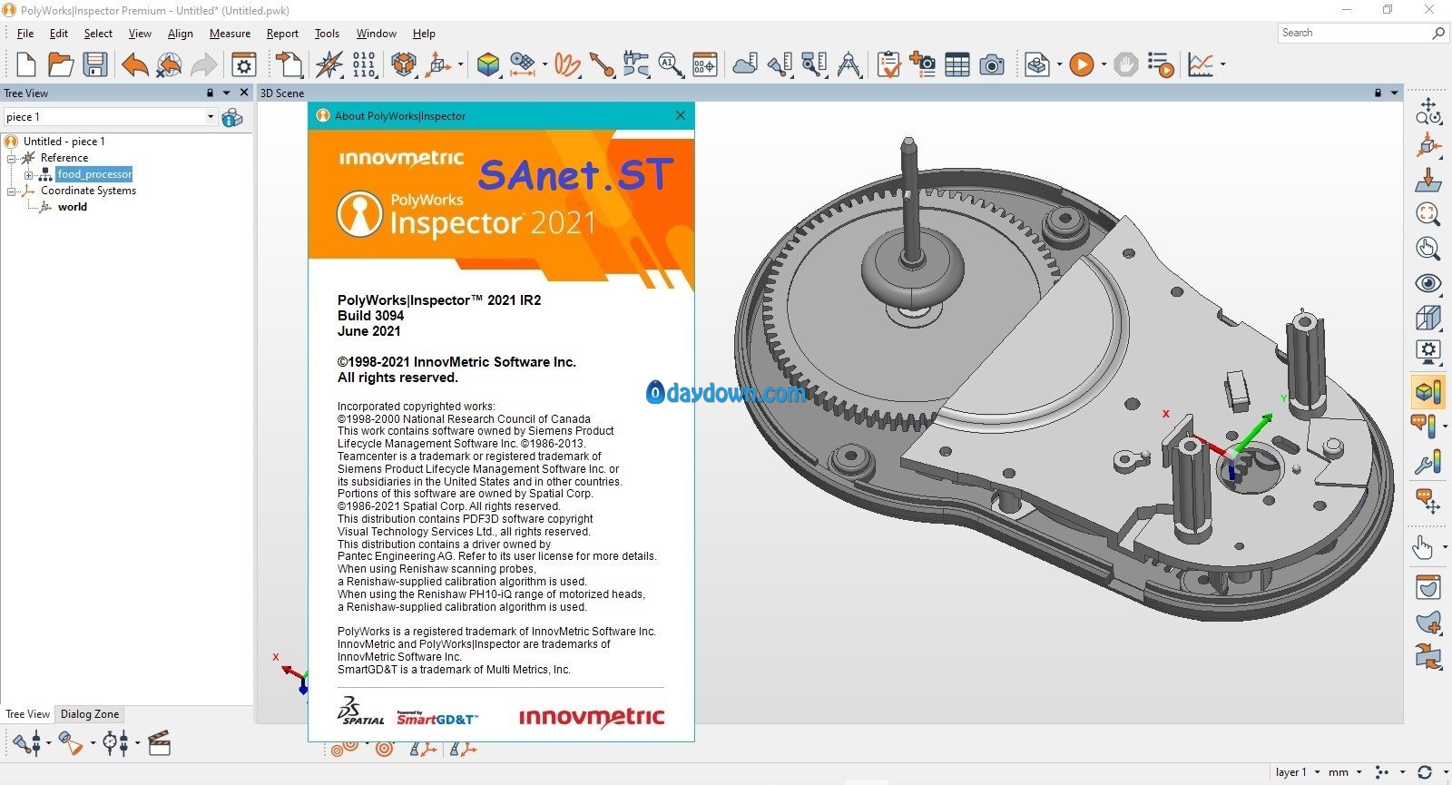Select the food_processor tree item
This screenshot has height=785, width=1452.
pos(94,174)
